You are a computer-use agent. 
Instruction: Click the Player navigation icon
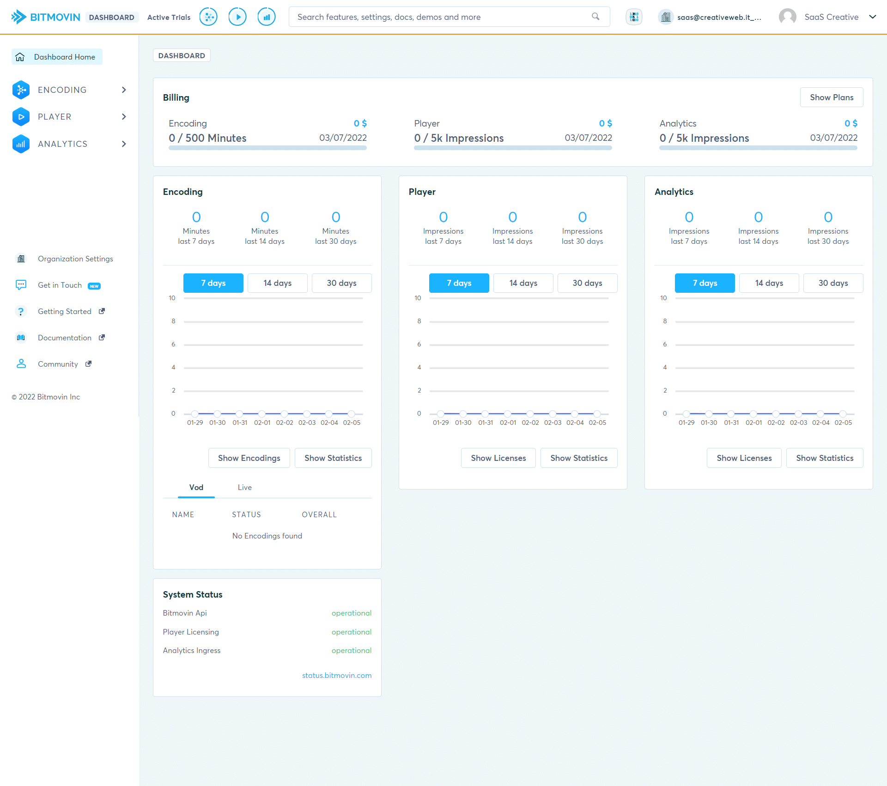click(21, 117)
